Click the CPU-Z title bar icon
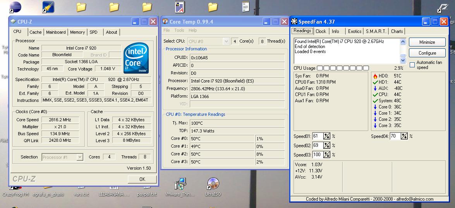Viewport: 455px width, 208px height. point(13,21)
